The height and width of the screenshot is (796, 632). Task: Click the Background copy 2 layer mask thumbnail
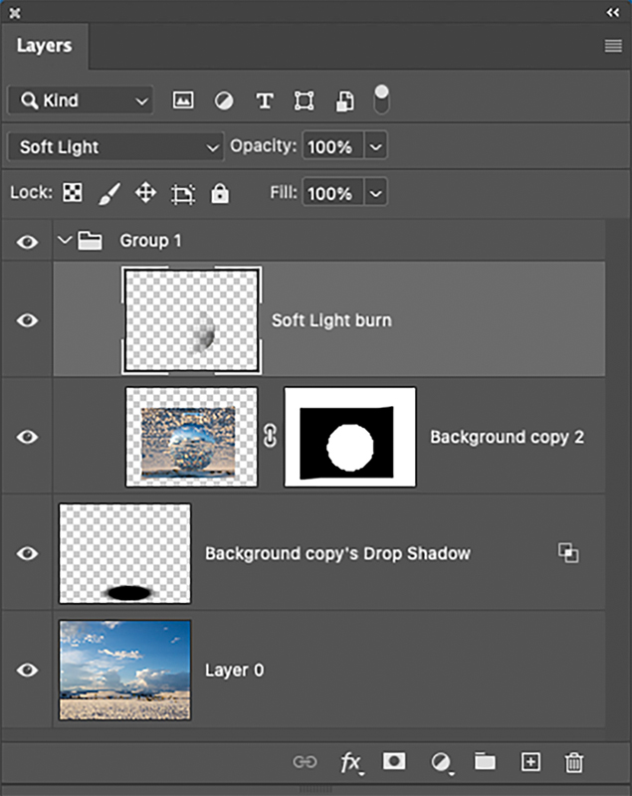click(x=349, y=437)
